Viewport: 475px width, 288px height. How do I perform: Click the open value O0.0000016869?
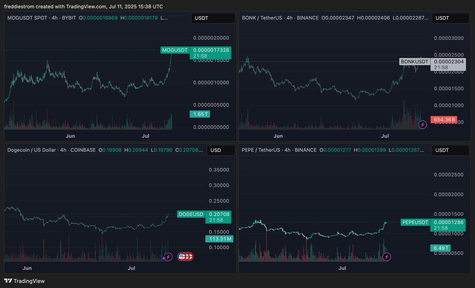[98, 18]
